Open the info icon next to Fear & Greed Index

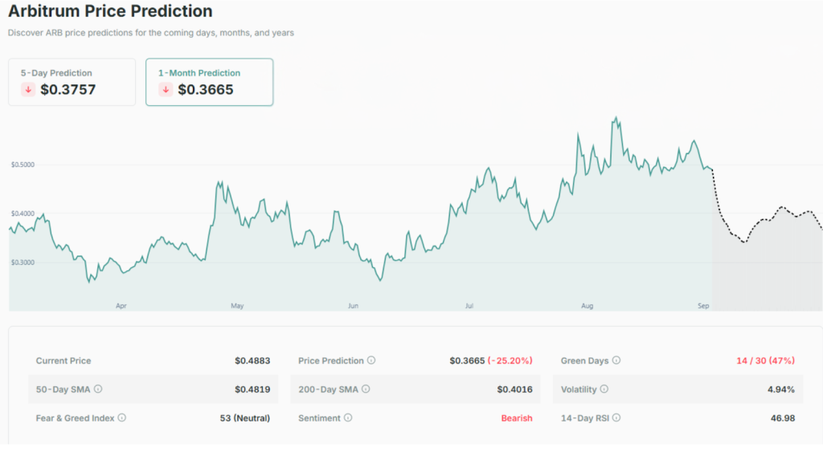coord(122,417)
